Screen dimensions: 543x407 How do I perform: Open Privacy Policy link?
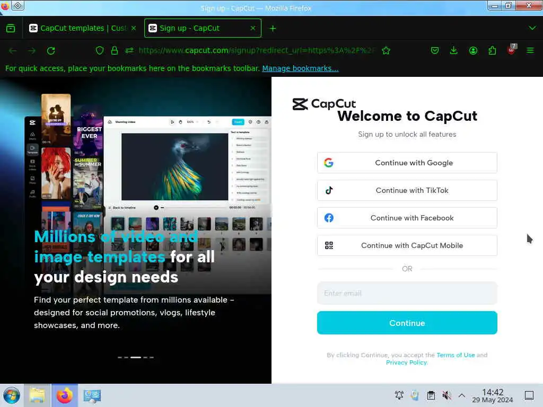pyautogui.click(x=407, y=362)
